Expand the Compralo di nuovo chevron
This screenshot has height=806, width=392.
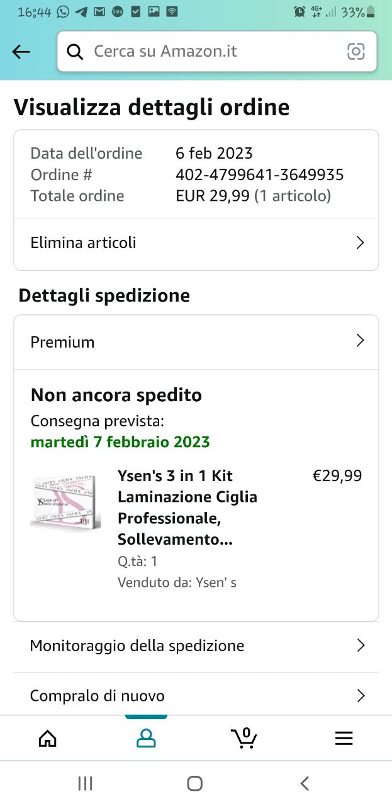tap(361, 696)
